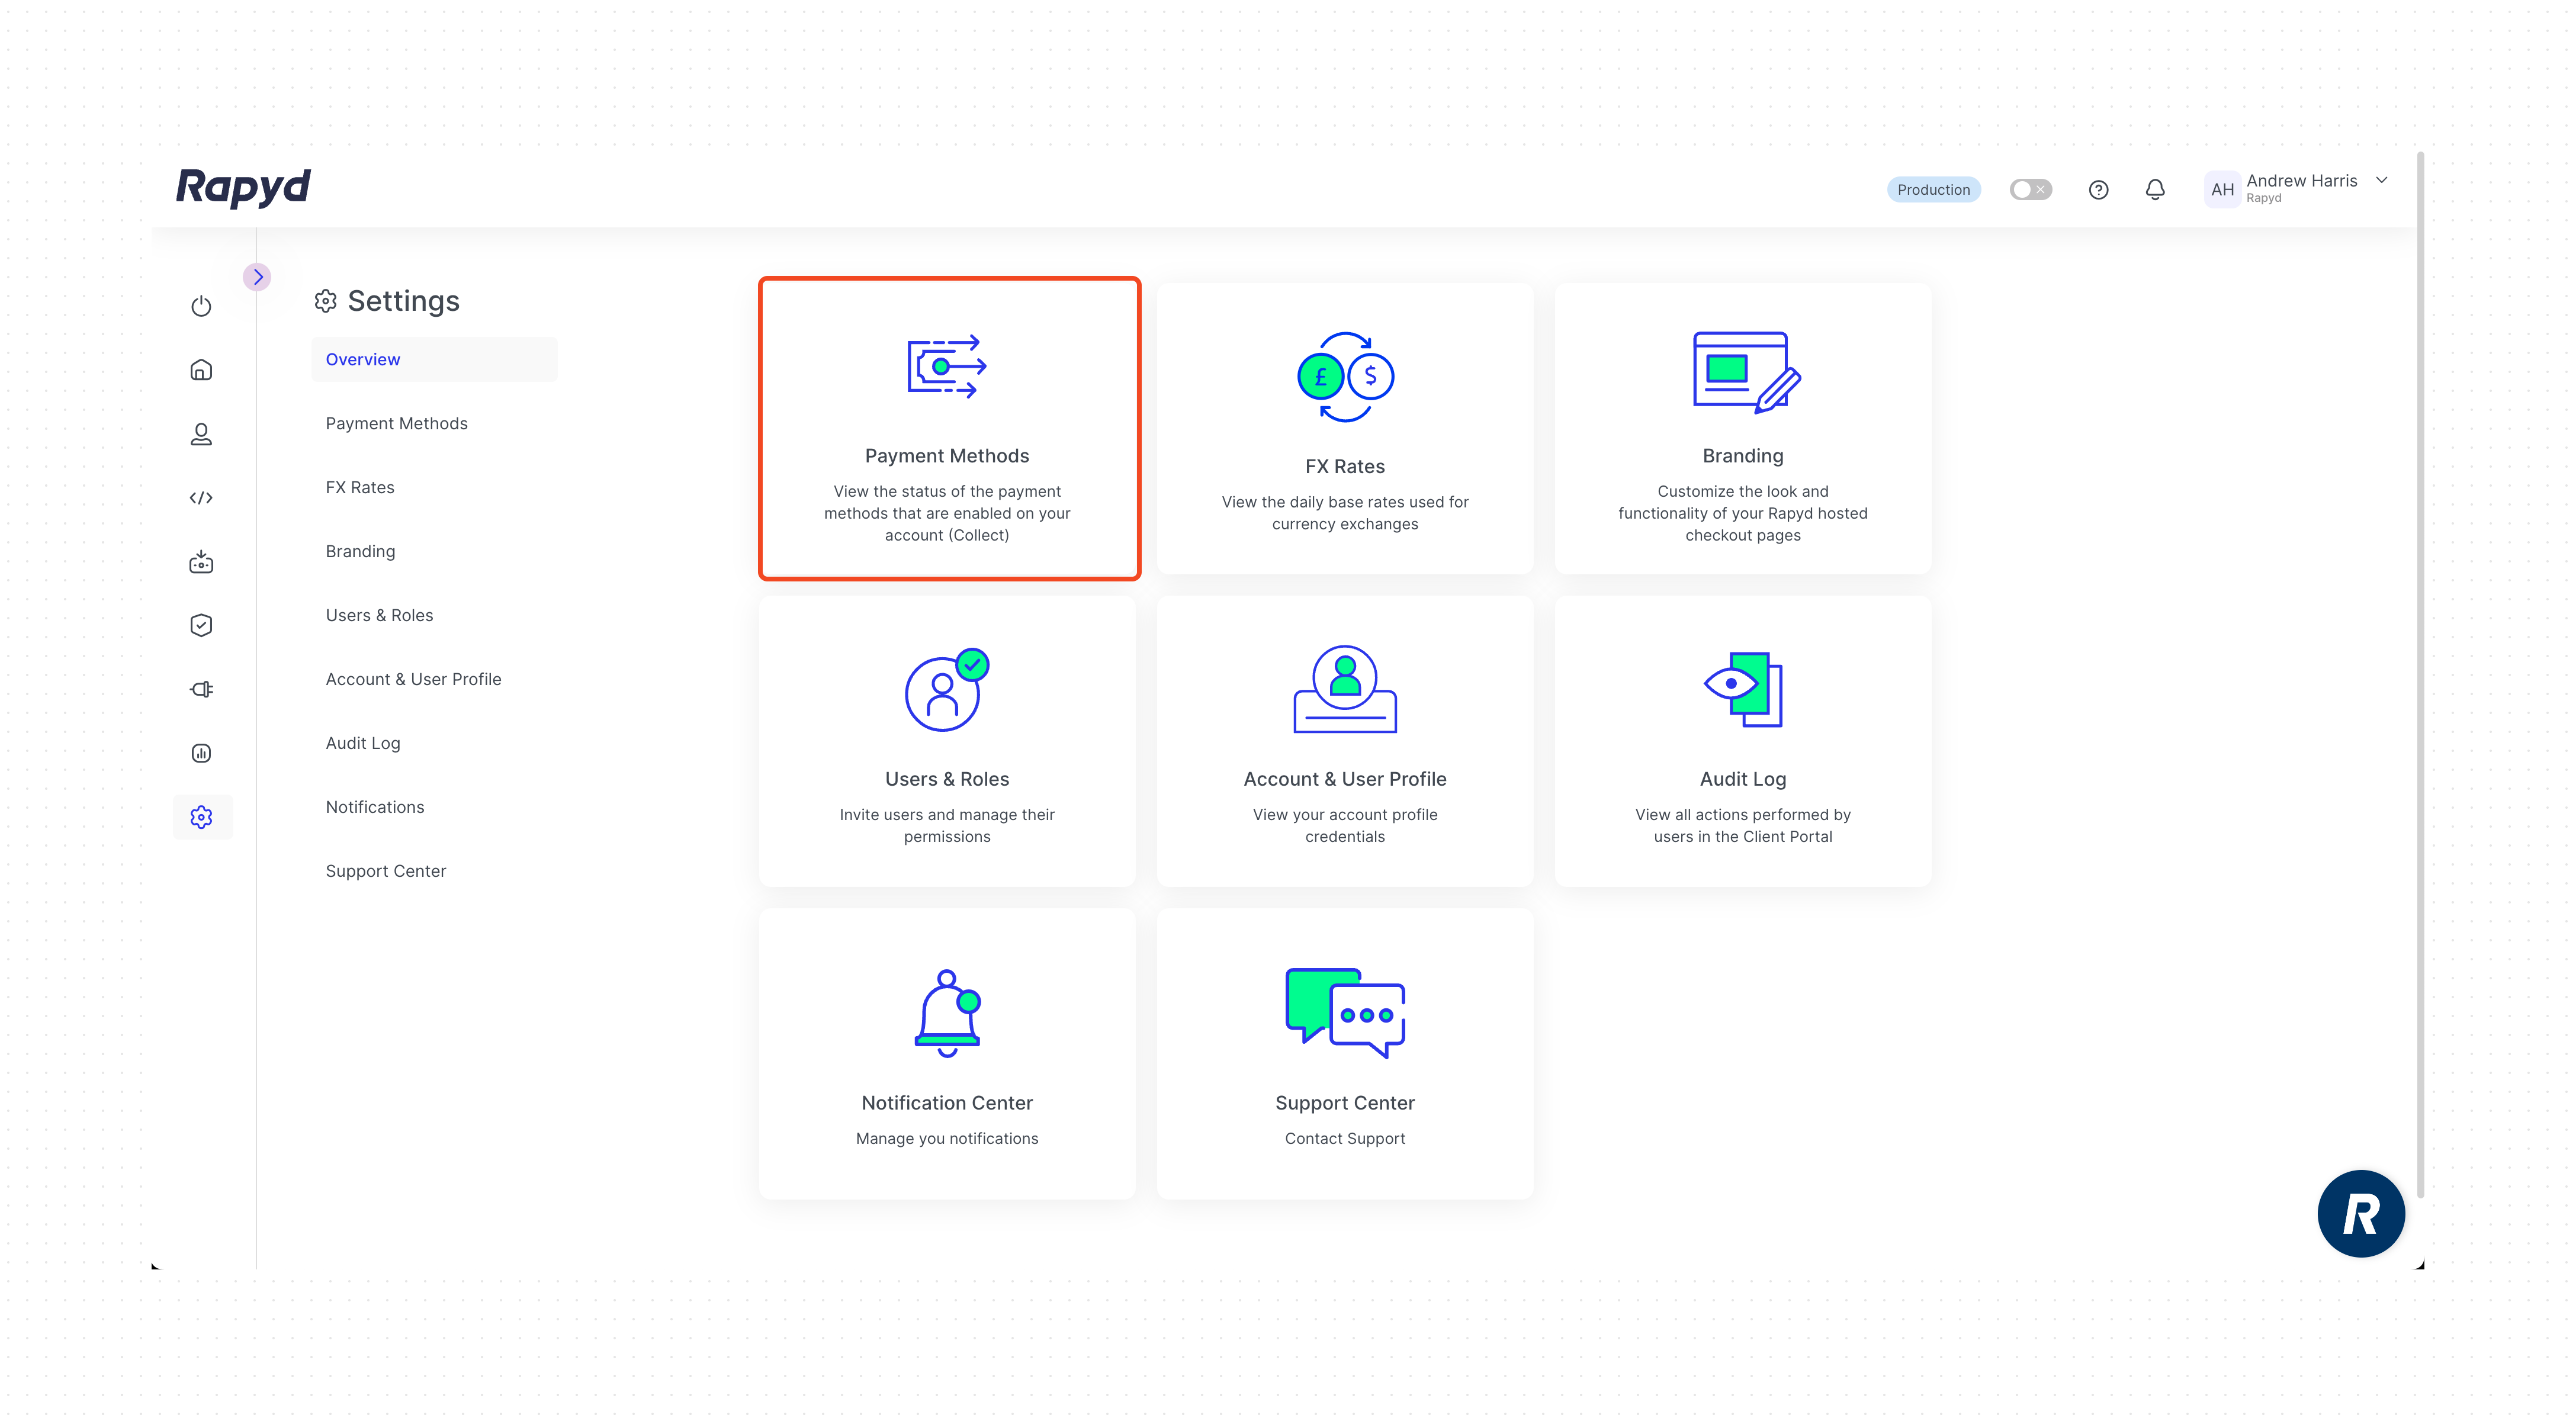Click the power icon in sidebar

pos(201,306)
